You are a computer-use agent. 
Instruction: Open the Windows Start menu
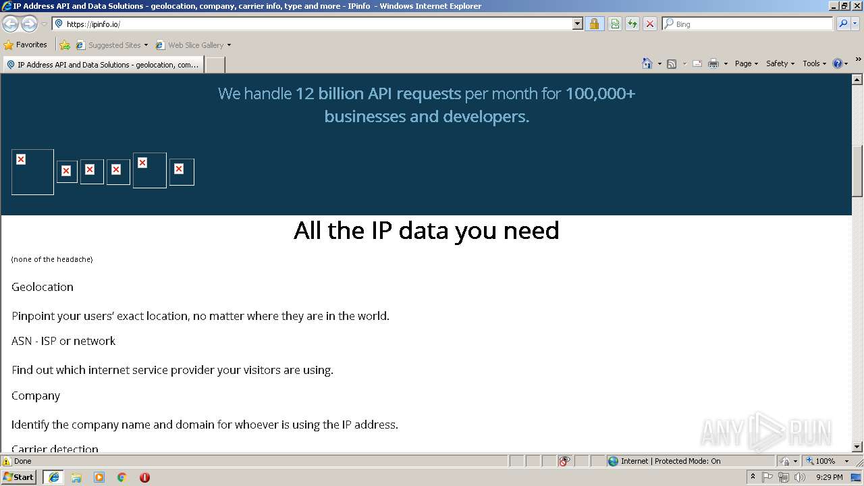coord(19,477)
